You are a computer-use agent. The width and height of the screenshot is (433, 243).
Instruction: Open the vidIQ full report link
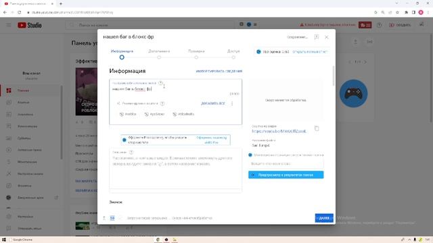coord(310,52)
